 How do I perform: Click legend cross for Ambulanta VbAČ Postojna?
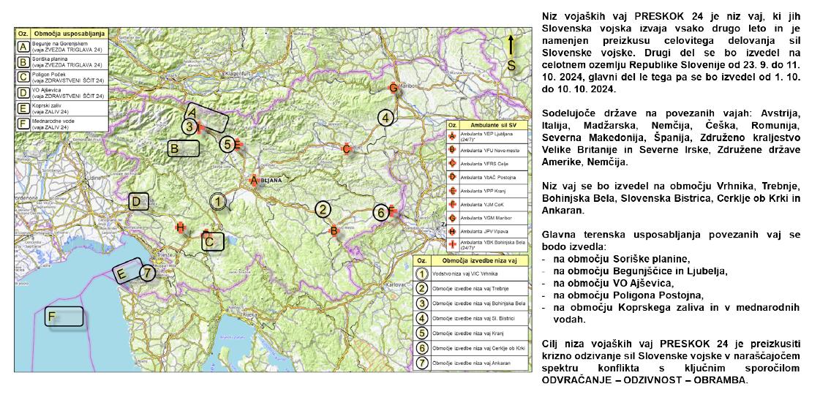point(452,177)
